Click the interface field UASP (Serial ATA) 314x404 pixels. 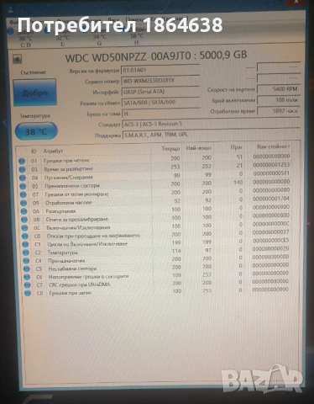click(160, 92)
